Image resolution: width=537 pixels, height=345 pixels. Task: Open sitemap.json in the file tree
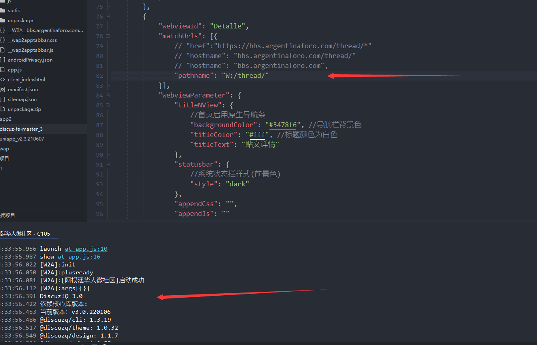(x=22, y=99)
